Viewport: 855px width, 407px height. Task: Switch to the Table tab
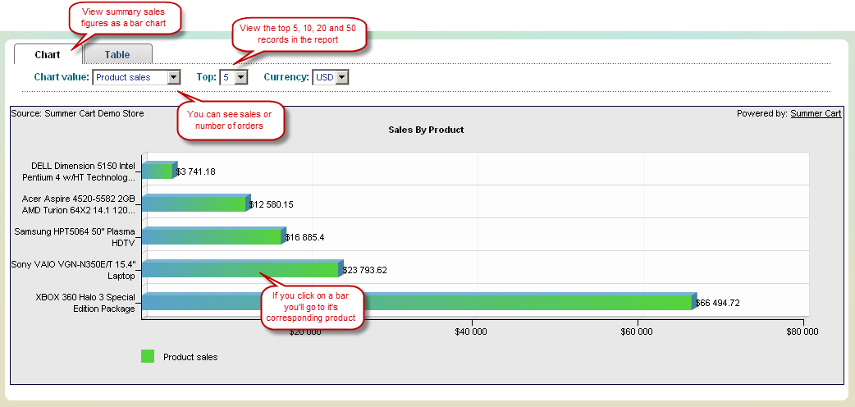coord(117,54)
